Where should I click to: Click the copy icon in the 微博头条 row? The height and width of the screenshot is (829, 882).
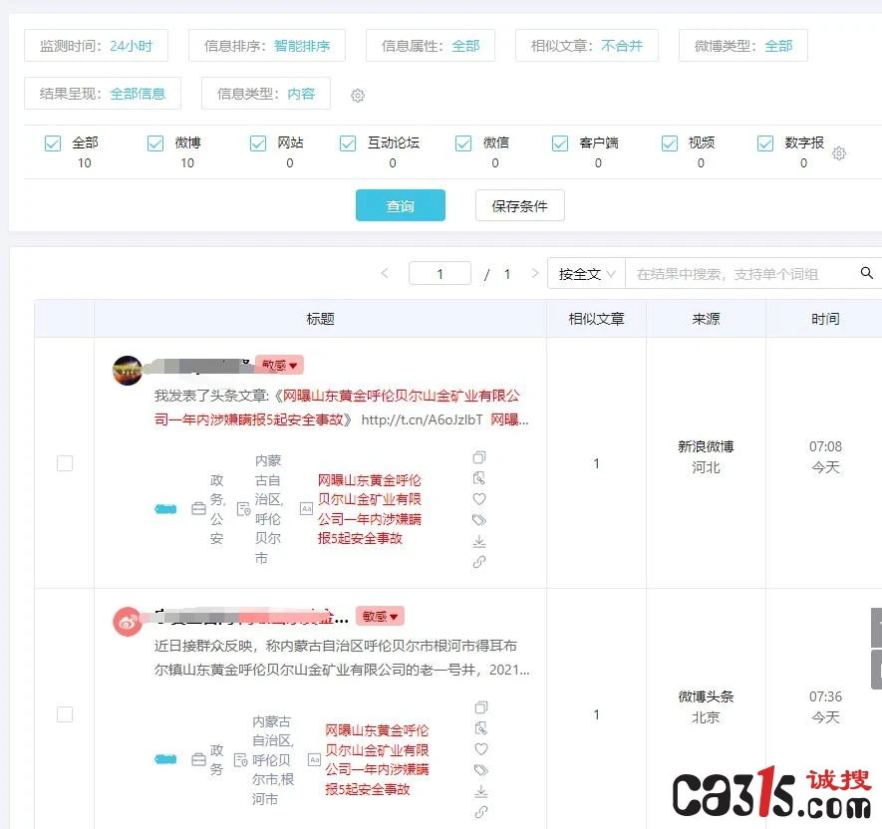481,707
